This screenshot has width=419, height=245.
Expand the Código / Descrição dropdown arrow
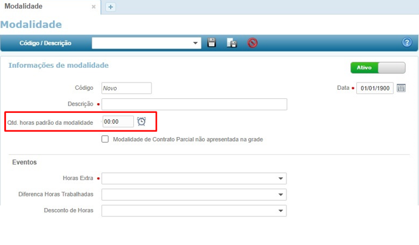coord(196,43)
